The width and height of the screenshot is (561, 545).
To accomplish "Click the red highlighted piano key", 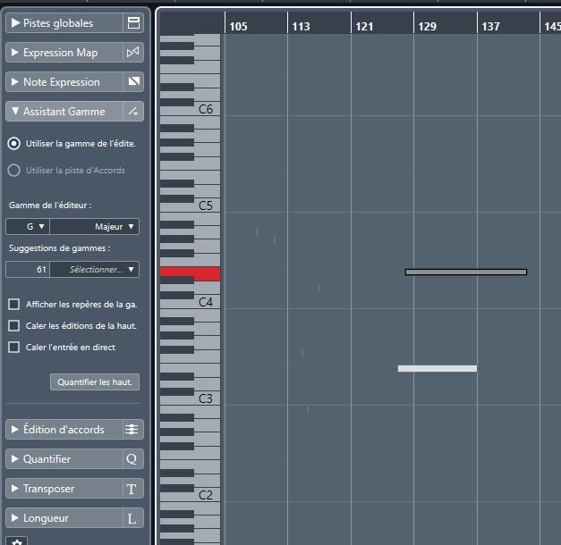I will coord(190,273).
